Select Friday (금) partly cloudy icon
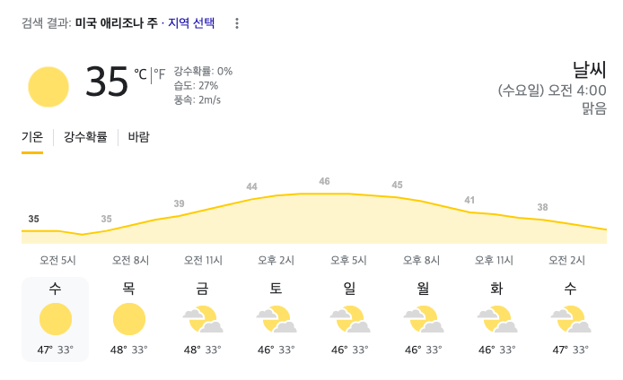 [203, 320]
